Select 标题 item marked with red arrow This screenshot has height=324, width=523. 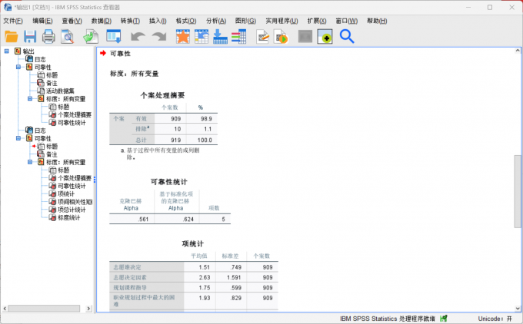52,146
